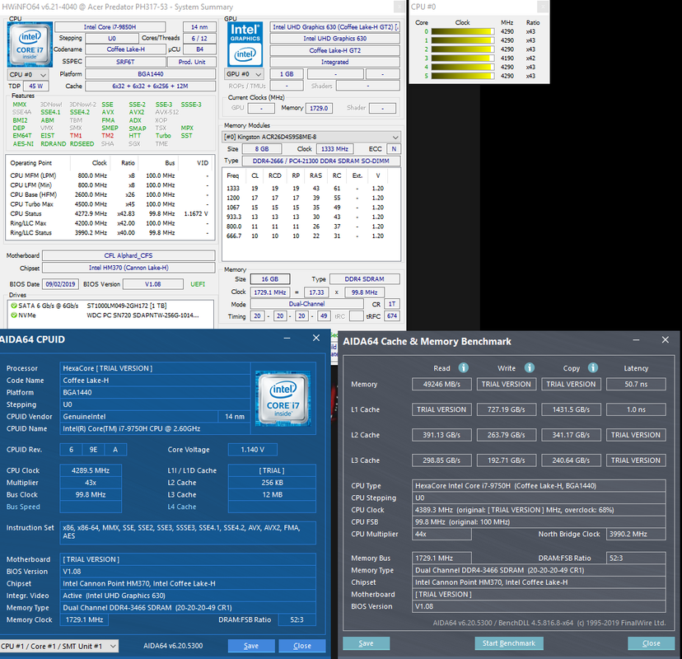Click the DDR4-2666 / PC4-21300 type field

[x=321, y=161]
